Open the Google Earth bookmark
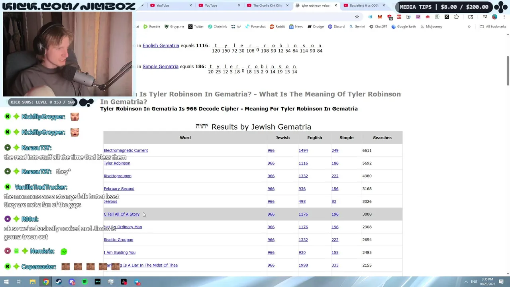This screenshot has height=287, width=510. coord(404,27)
